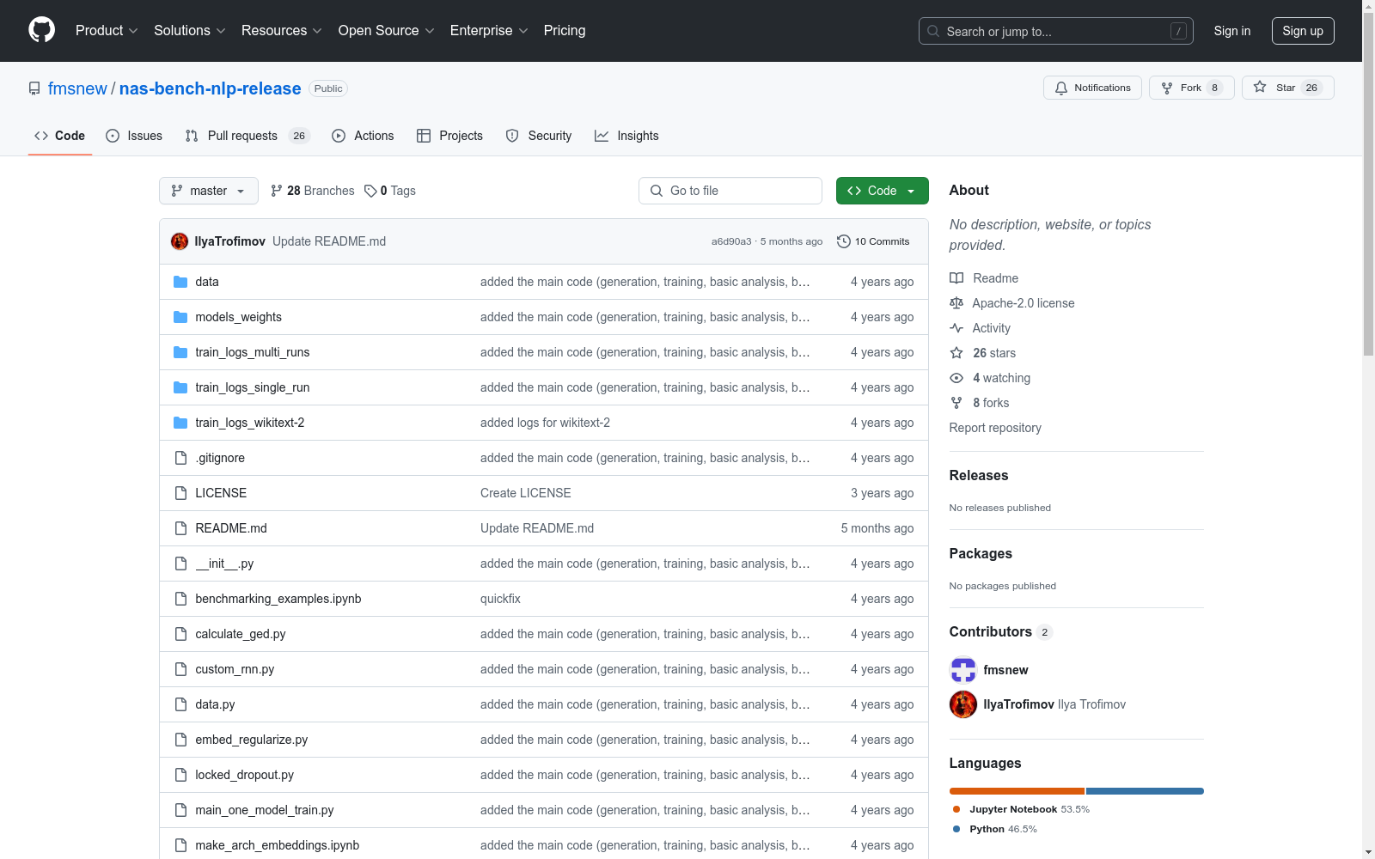Expand the Solutions menu
The width and height of the screenshot is (1375, 859).
tap(190, 31)
